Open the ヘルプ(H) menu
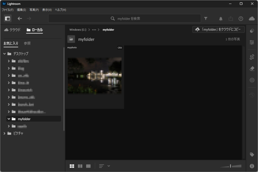This screenshot has width=258, height=172. point(60,10)
